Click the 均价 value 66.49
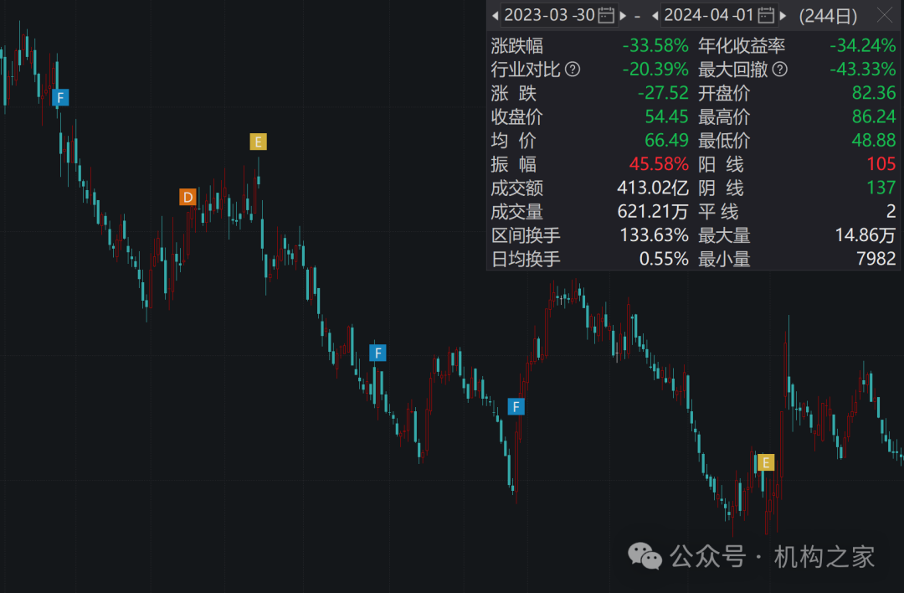The width and height of the screenshot is (904, 593). pos(666,140)
